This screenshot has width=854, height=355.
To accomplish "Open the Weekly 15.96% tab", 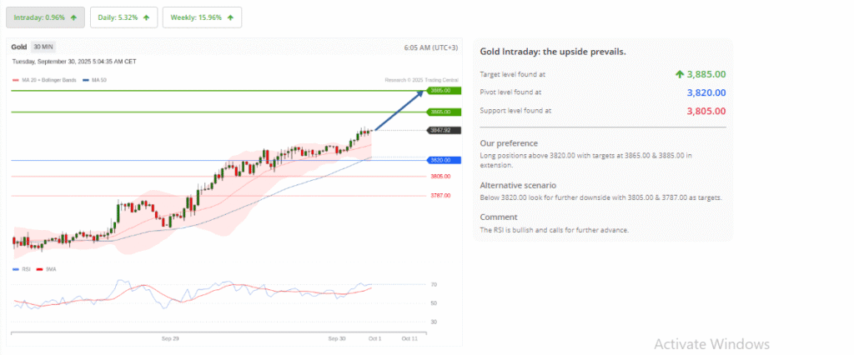I will point(202,17).
